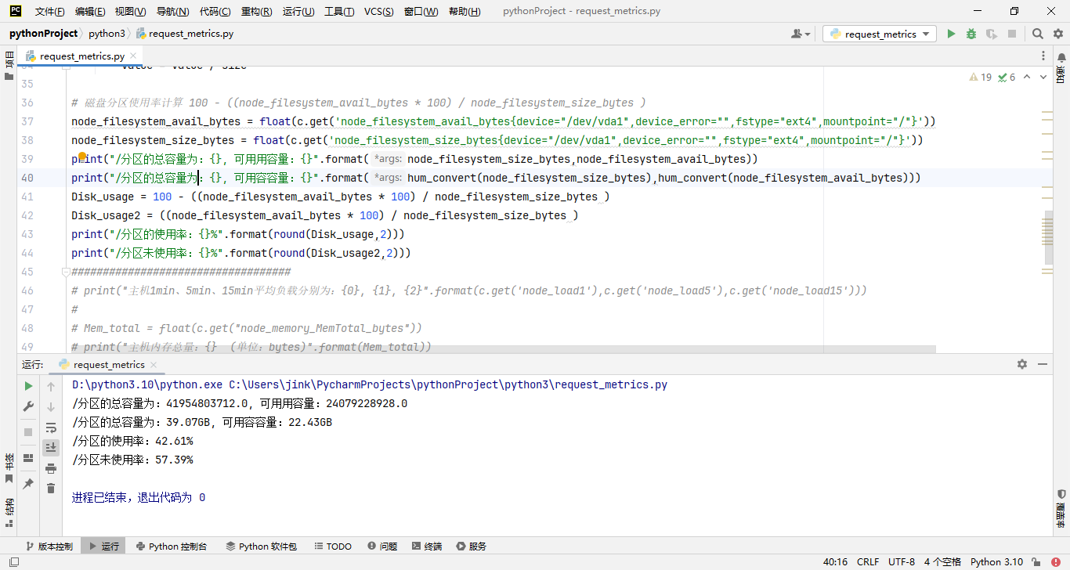
Task: Open the 书签 bookmarks side panel
Action: coord(9,467)
